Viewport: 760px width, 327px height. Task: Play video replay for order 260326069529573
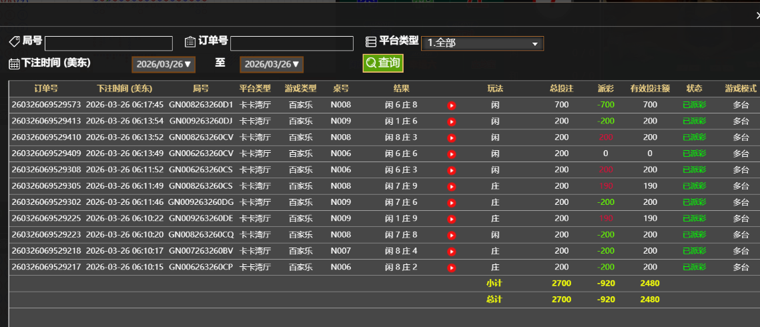pos(451,105)
